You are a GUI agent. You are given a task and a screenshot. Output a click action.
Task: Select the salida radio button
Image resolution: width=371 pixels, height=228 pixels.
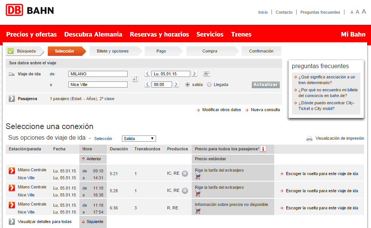point(187,85)
